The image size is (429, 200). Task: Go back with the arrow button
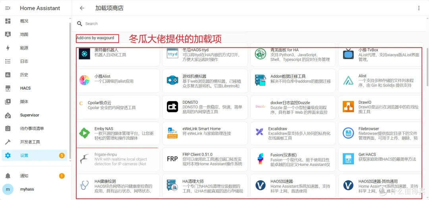click(x=82, y=8)
